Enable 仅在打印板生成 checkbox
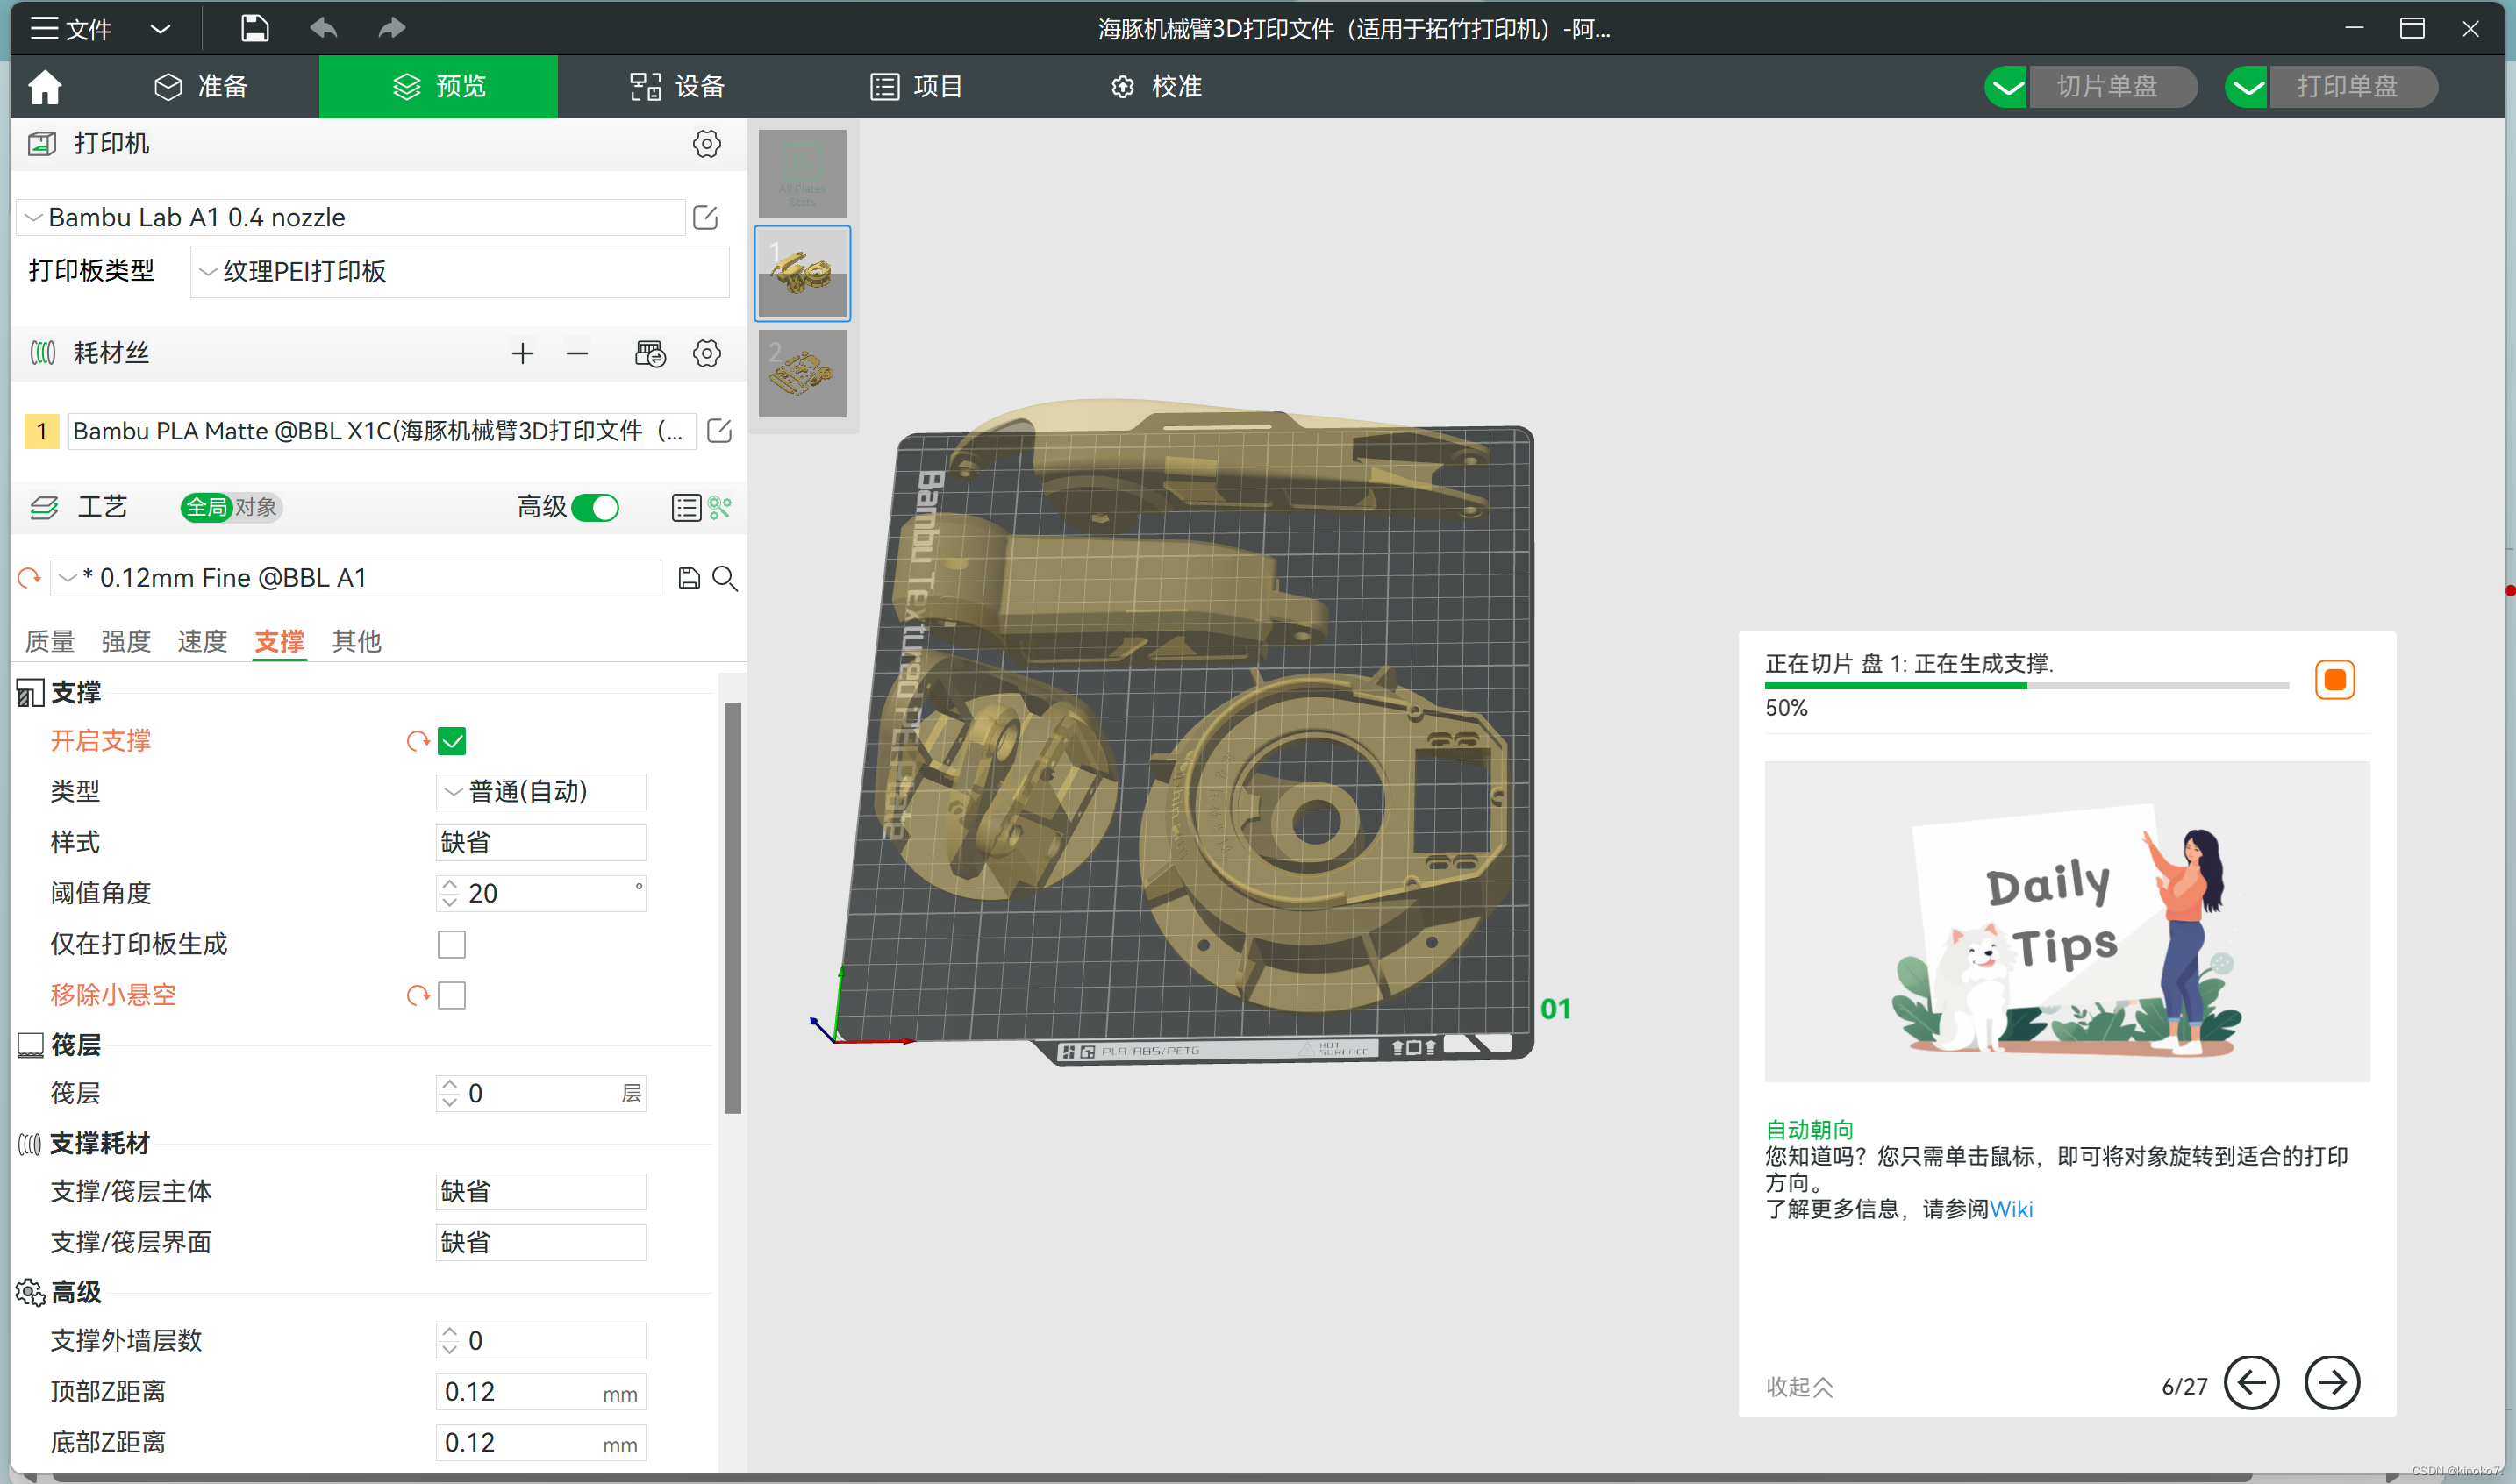2516x1484 pixels. (x=452, y=944)
